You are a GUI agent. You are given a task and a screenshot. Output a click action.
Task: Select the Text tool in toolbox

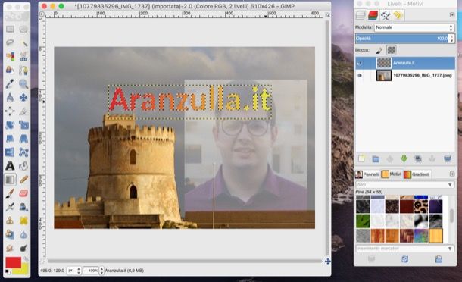pyautogui.click(x=10, y=166)
